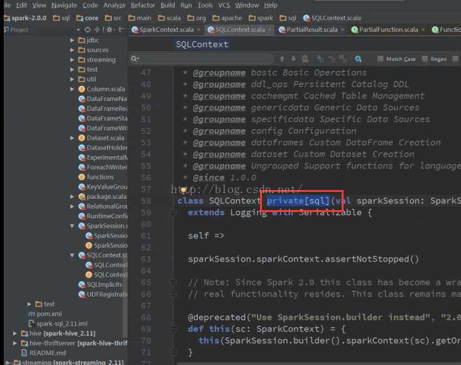Screen dimensions: 461x365
Task: Click the intention lightbulb at line 57
Action: (183, 189)
